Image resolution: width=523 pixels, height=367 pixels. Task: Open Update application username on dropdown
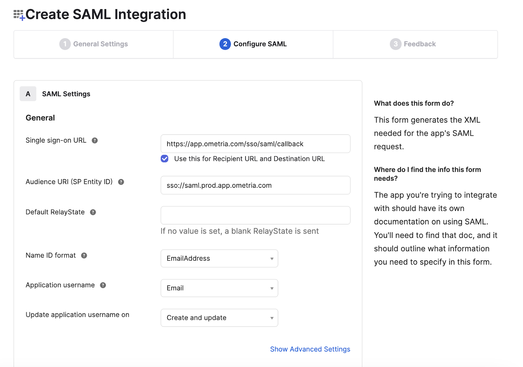(219, 318)
